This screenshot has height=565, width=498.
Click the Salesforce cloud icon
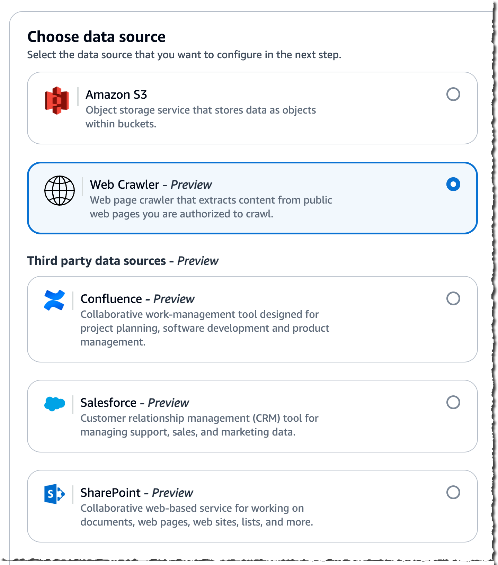coord(54,403)
